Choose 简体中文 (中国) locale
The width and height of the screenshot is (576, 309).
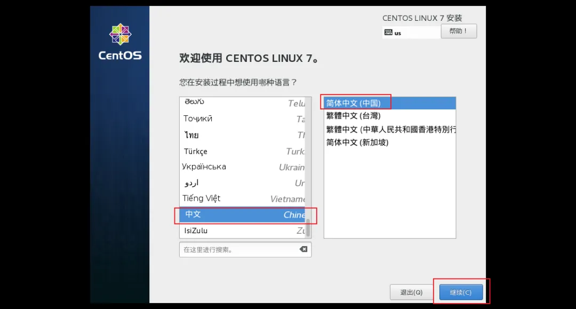(390, 103)
